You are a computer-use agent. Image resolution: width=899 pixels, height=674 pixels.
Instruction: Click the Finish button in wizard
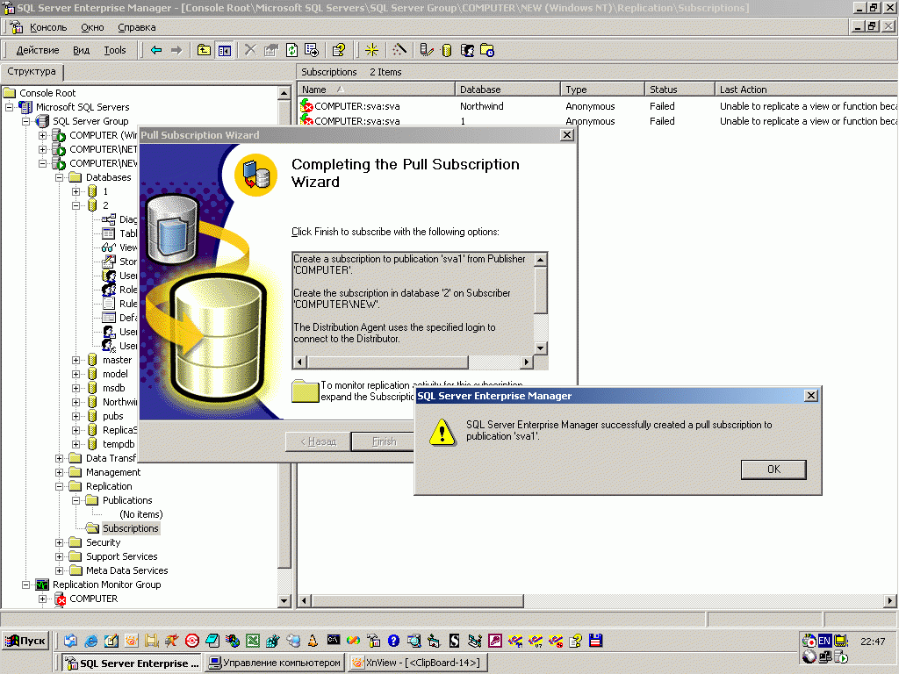[383, 441]
